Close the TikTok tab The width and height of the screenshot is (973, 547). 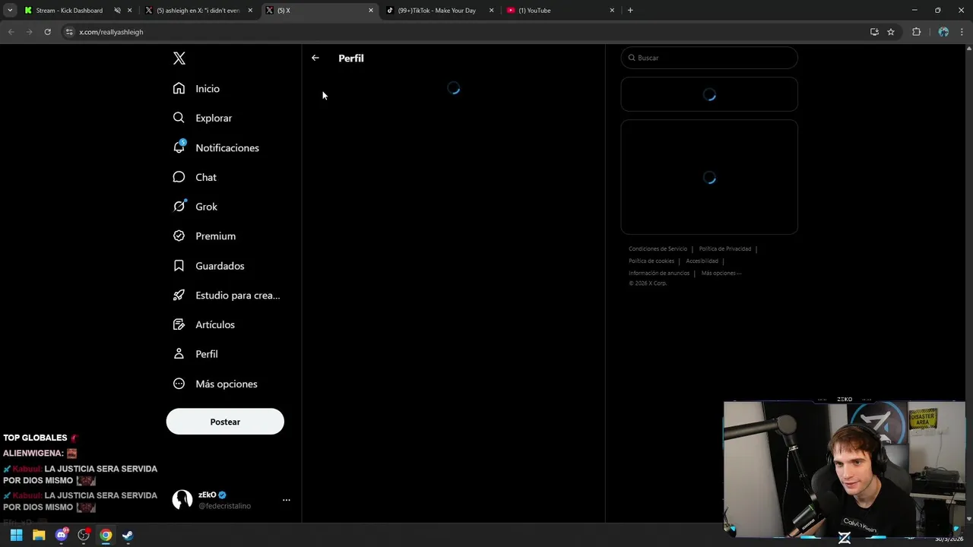[492, 11]
